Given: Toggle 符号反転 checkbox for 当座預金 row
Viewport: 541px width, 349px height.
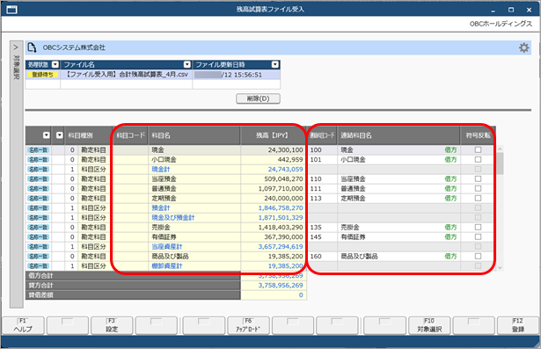Looking at the screenshot, I should [478, 179].
